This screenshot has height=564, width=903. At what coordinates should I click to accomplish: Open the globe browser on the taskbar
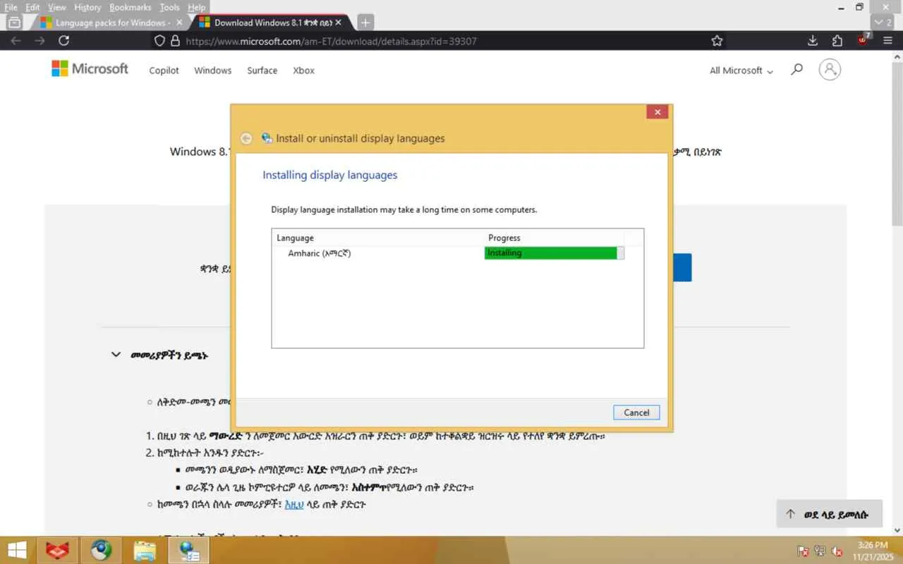pos(101,550)
